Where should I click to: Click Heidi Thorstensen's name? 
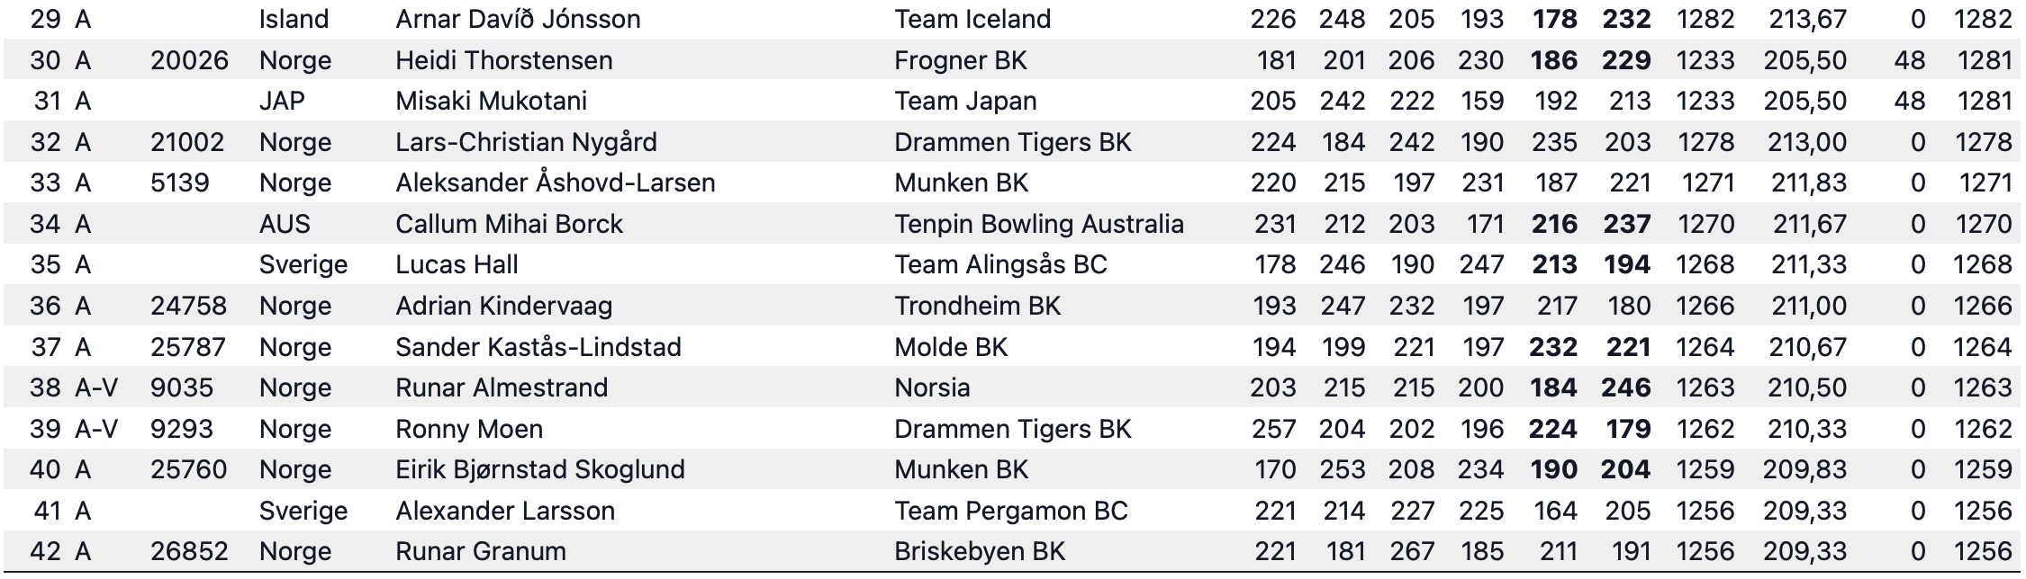pyautogui.click(x=503, y=60)
